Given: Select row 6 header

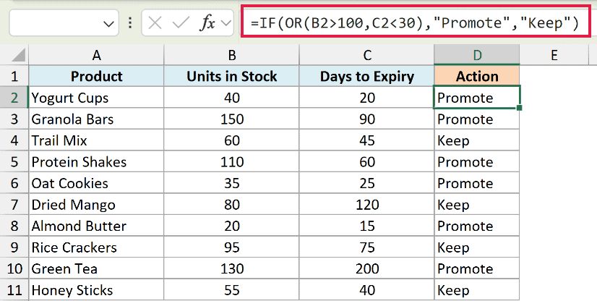Looking at the screenshot, I should pyautogui.click(x=14, y=183).
